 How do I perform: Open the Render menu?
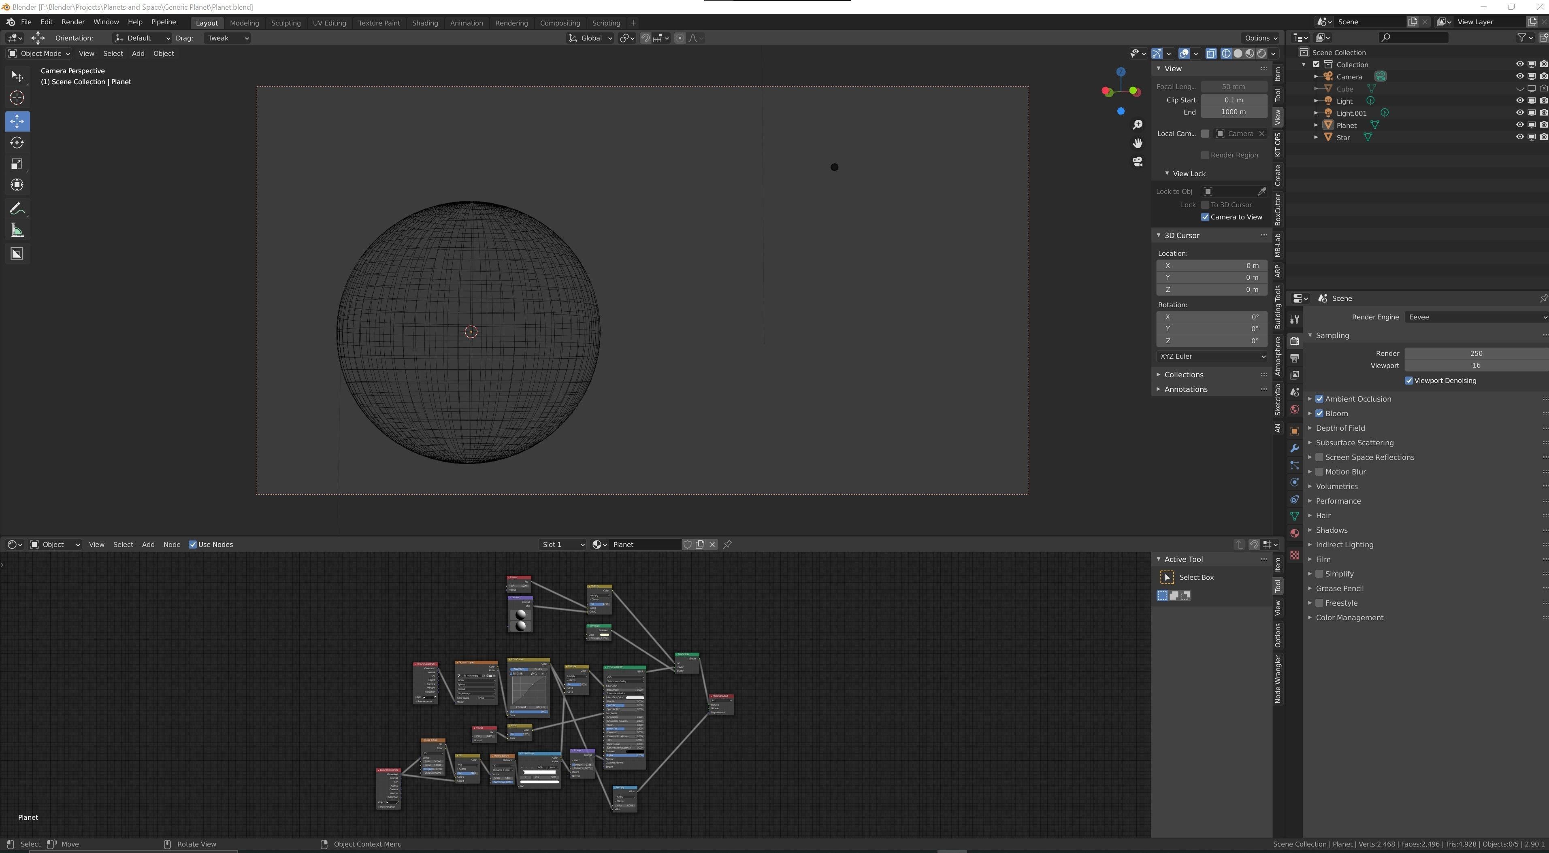click(73, 21)
